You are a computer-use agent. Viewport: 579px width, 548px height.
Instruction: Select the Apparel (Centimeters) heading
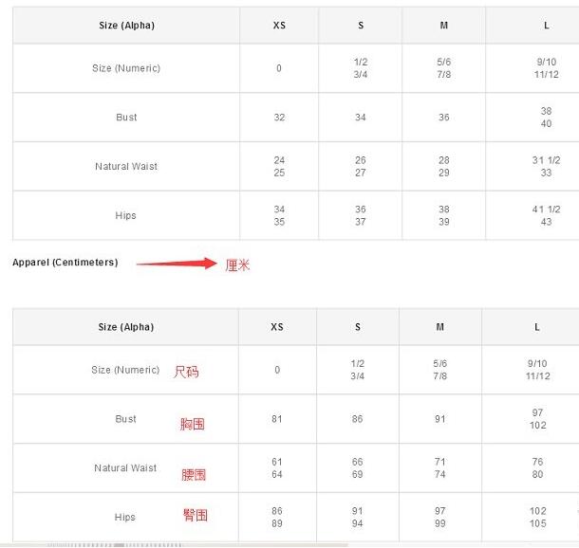(x=65, y=263)
